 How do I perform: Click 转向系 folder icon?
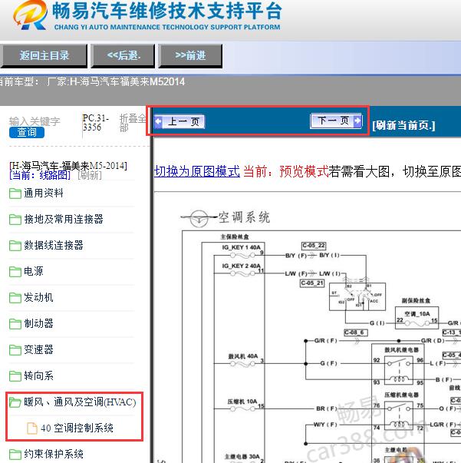[15, 376]
